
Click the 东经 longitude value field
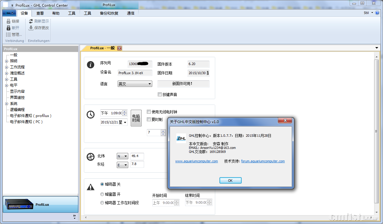coord(137,164)
